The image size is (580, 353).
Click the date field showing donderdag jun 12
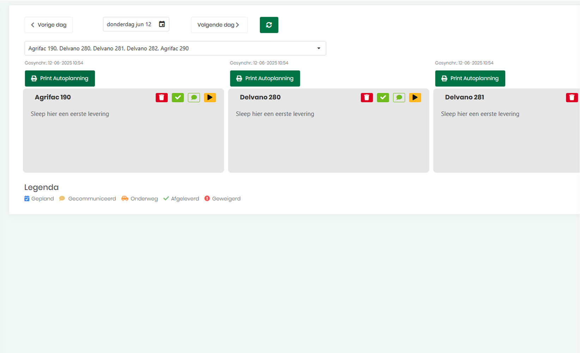point(129,24)
